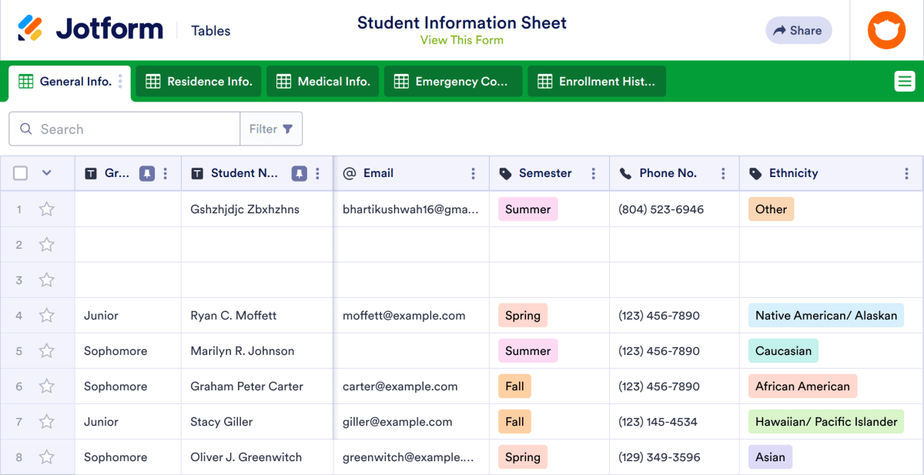The image size is (924, 475).
Task: Open the kebab menu on the Ethnicity column
Action: tap(906, 172)
